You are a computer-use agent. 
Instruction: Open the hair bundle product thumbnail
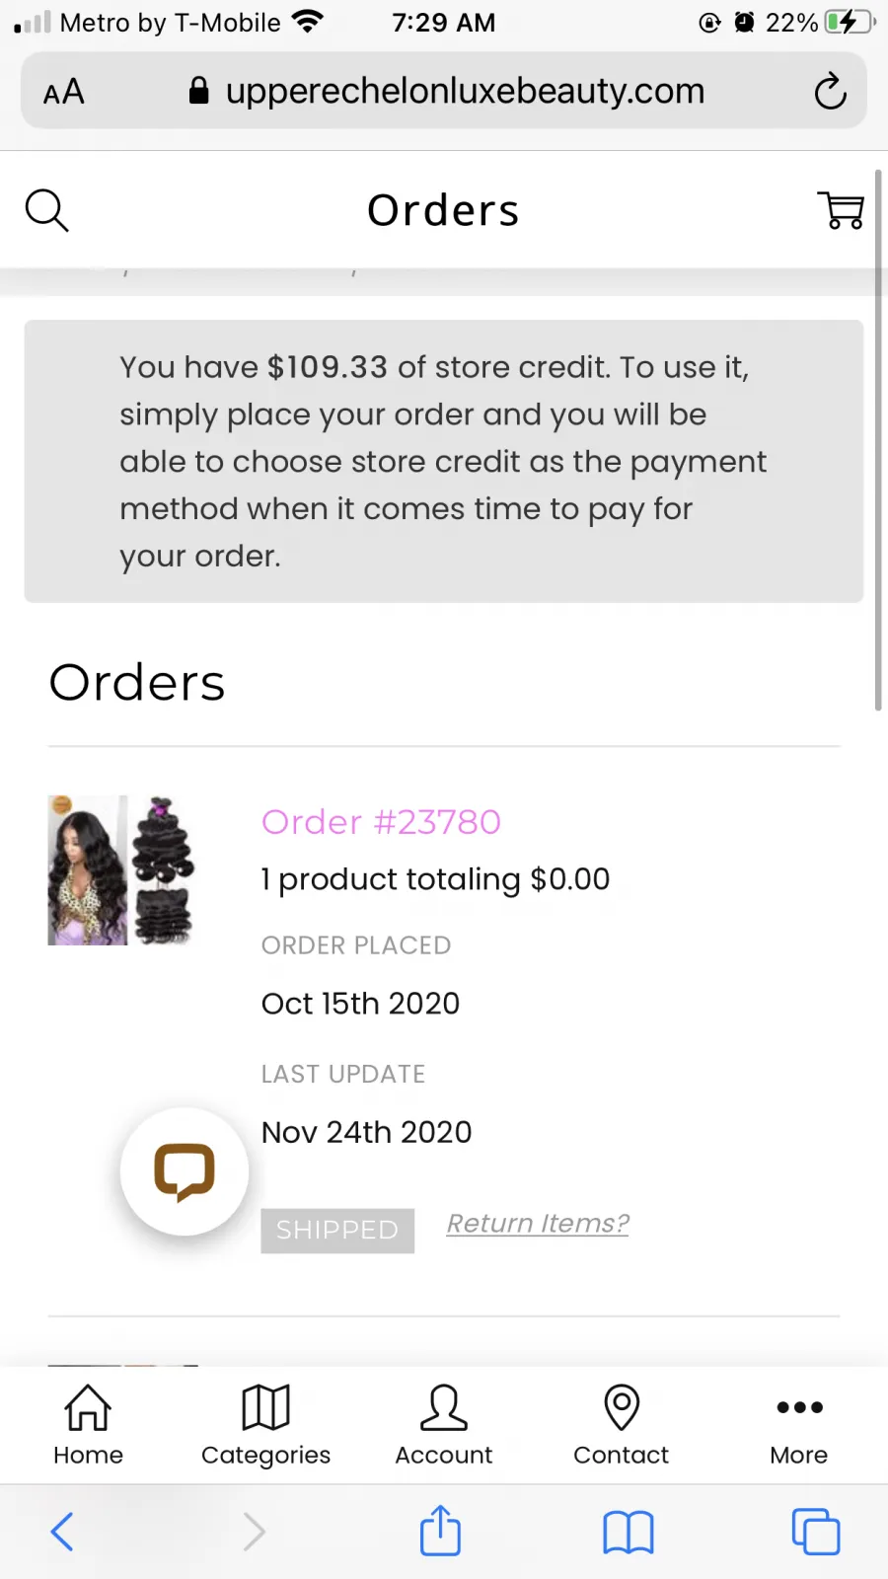pyautogui.click(x=123, y=870)
